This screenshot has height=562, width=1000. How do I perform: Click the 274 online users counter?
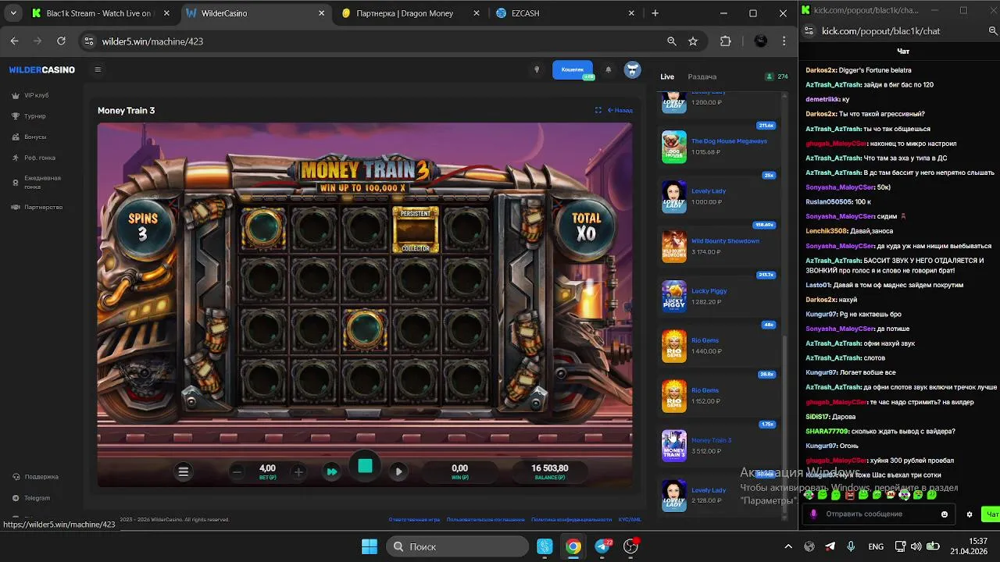777,76
